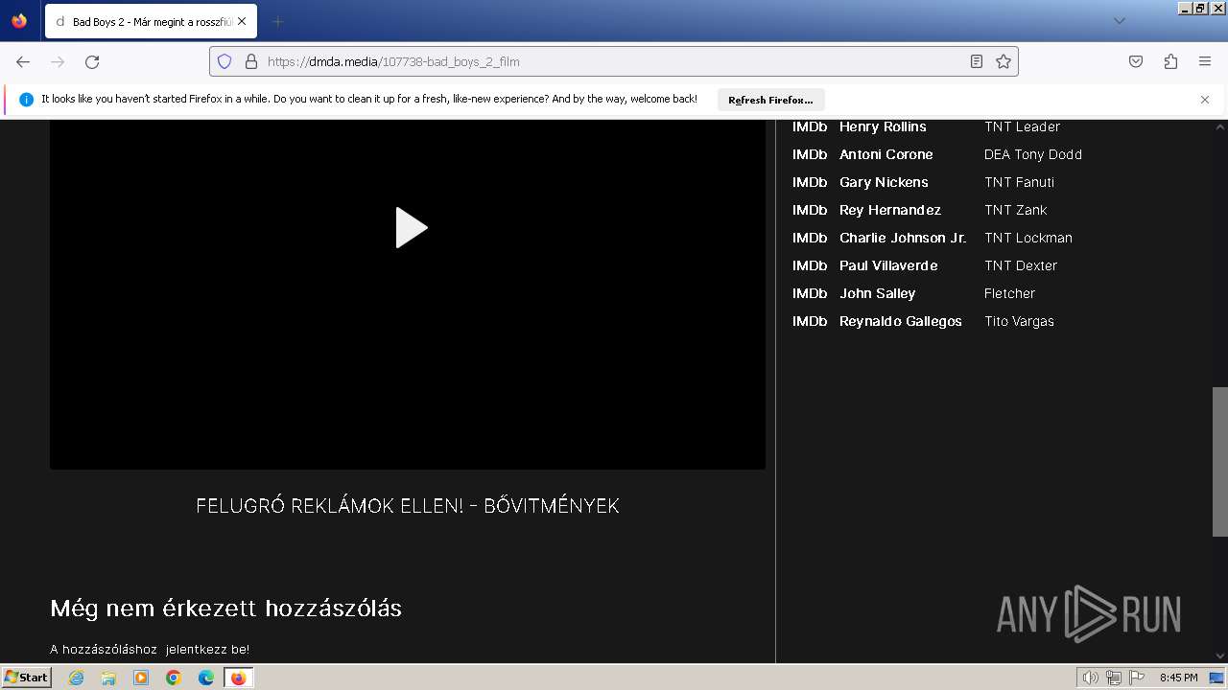Open a new browser tab
The image size is (1228, 690).
(278, 21)
